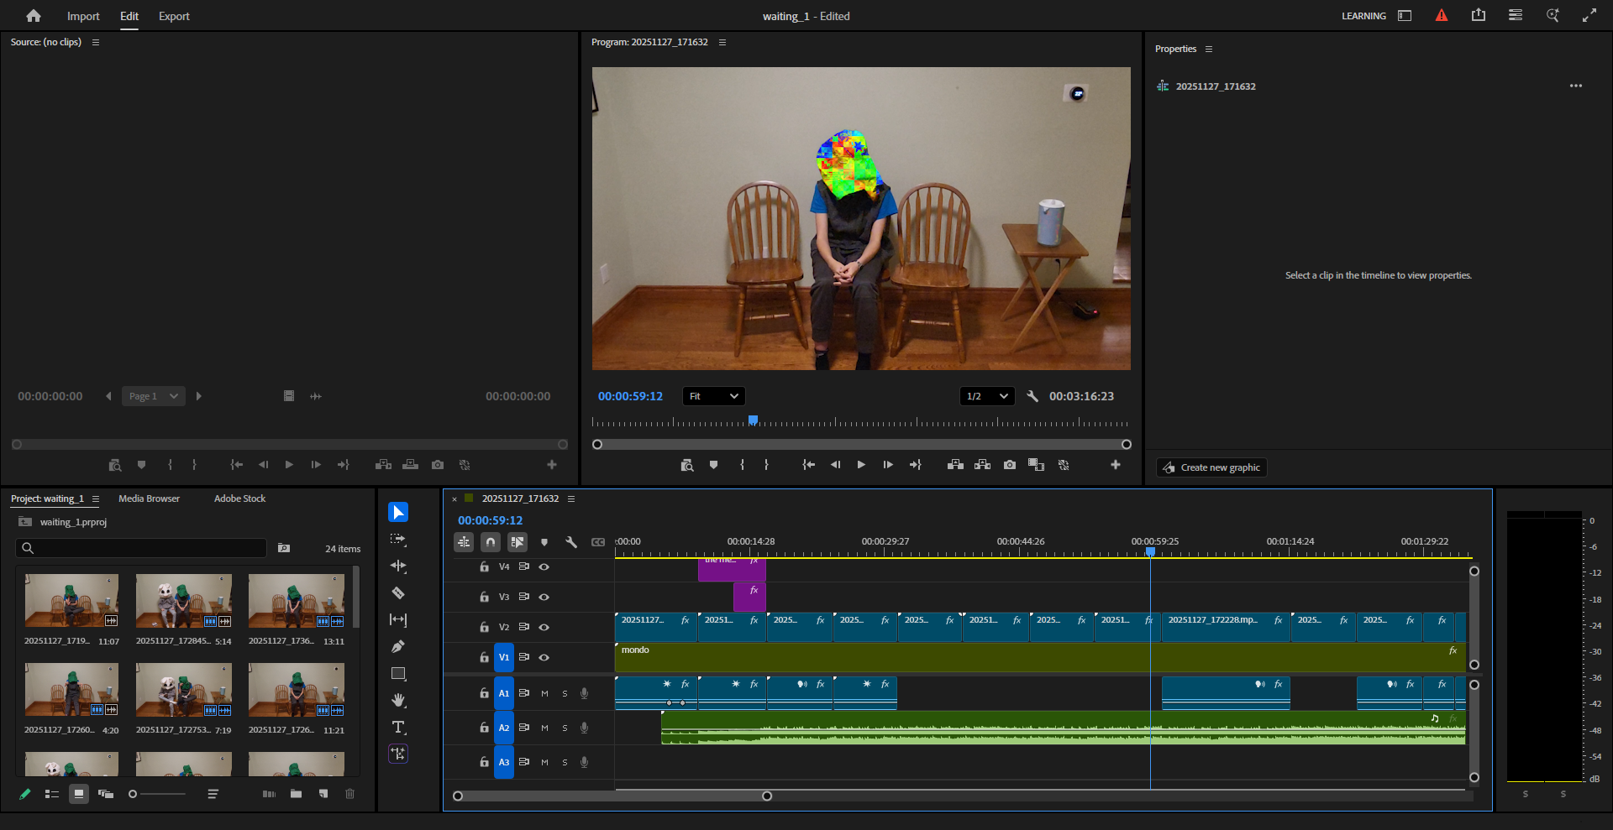The height and width of the screenshot is (830, 1613).
Task: Open the 1/2 playback resolution dropdown
Action: click(986, 396)
